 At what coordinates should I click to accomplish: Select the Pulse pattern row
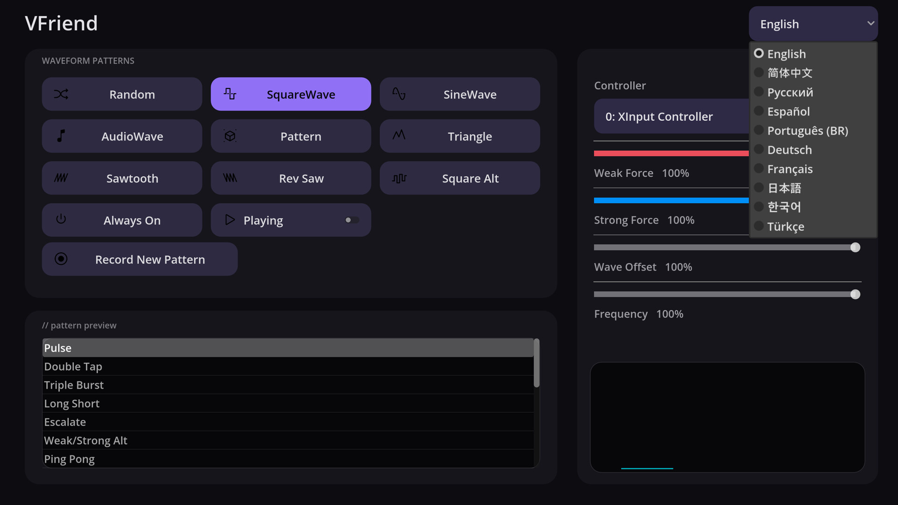point(288,348)
